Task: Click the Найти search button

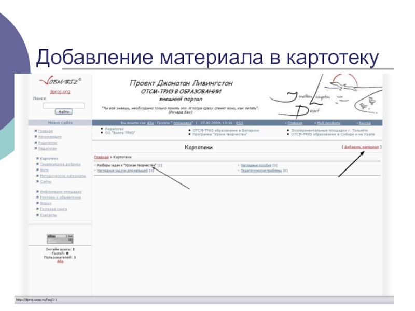Action: pyautogui.click(x=63, y=112)
